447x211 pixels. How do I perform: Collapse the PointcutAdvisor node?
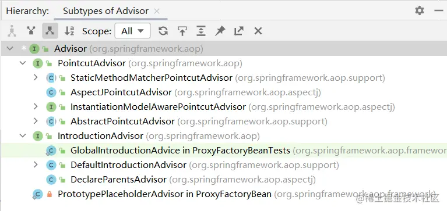click(23, 63)
